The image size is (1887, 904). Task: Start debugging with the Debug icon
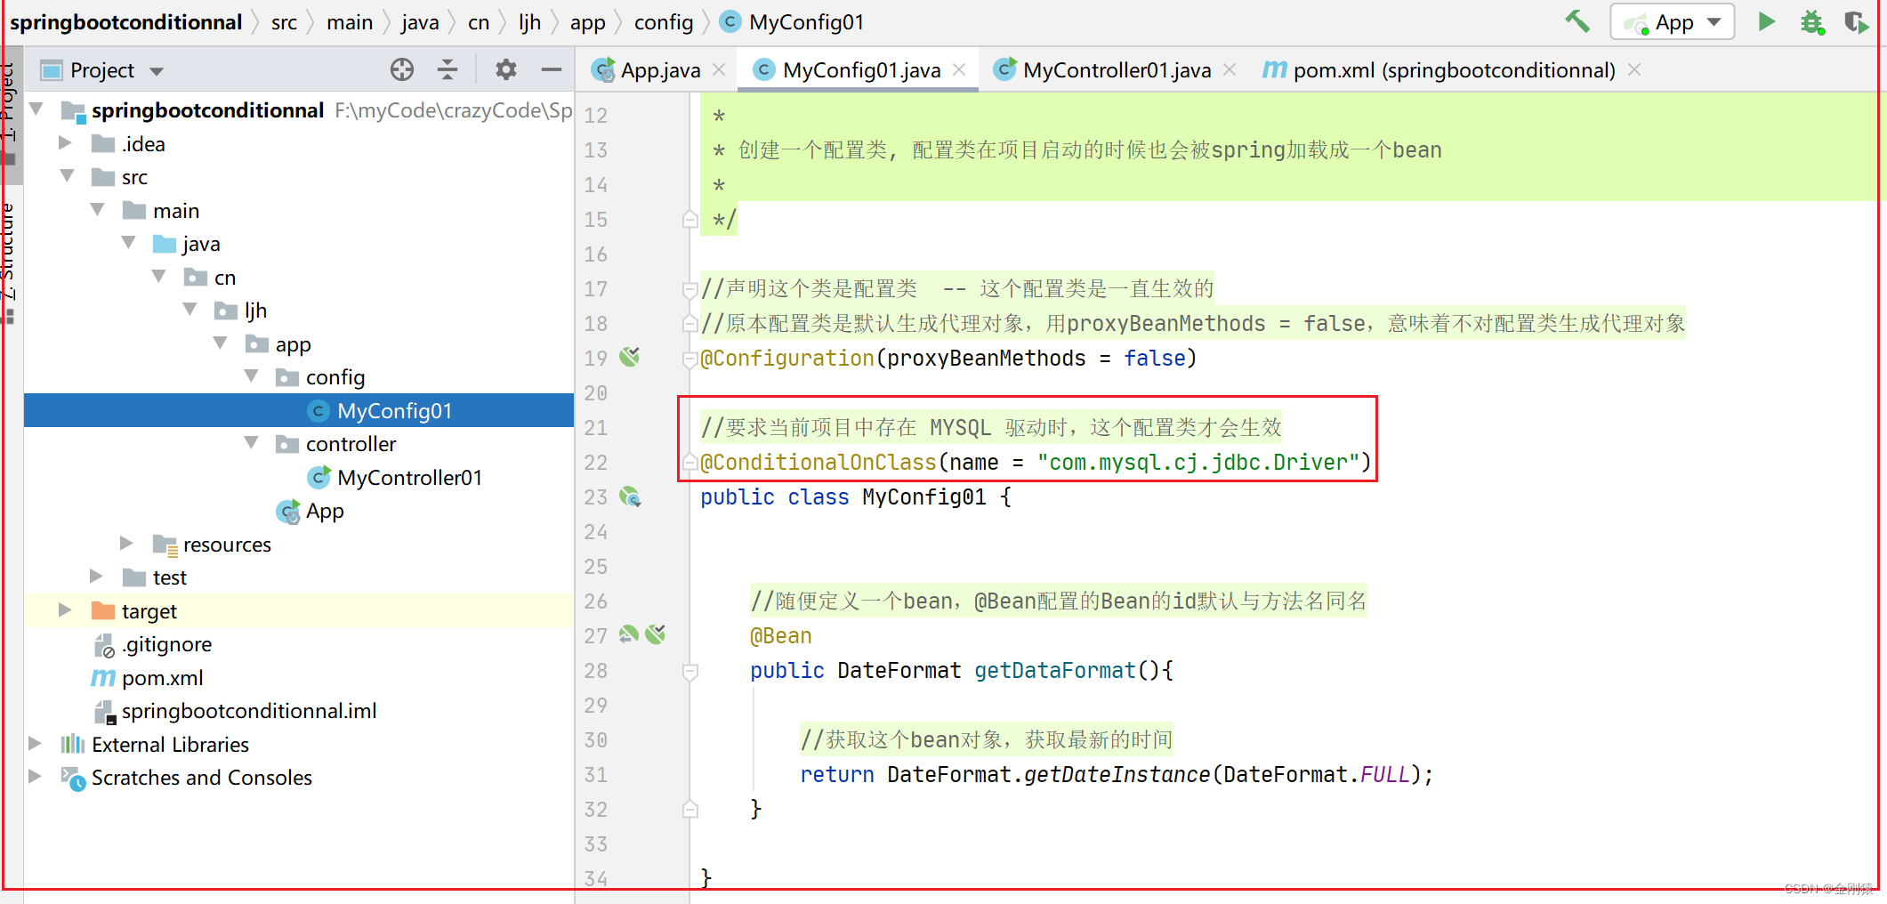coord(1812,21)
